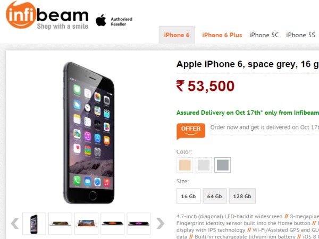The width and height of the screenshot is (319, 239).
Task: Click the Infibeam logo
Action: pos(47,15)
